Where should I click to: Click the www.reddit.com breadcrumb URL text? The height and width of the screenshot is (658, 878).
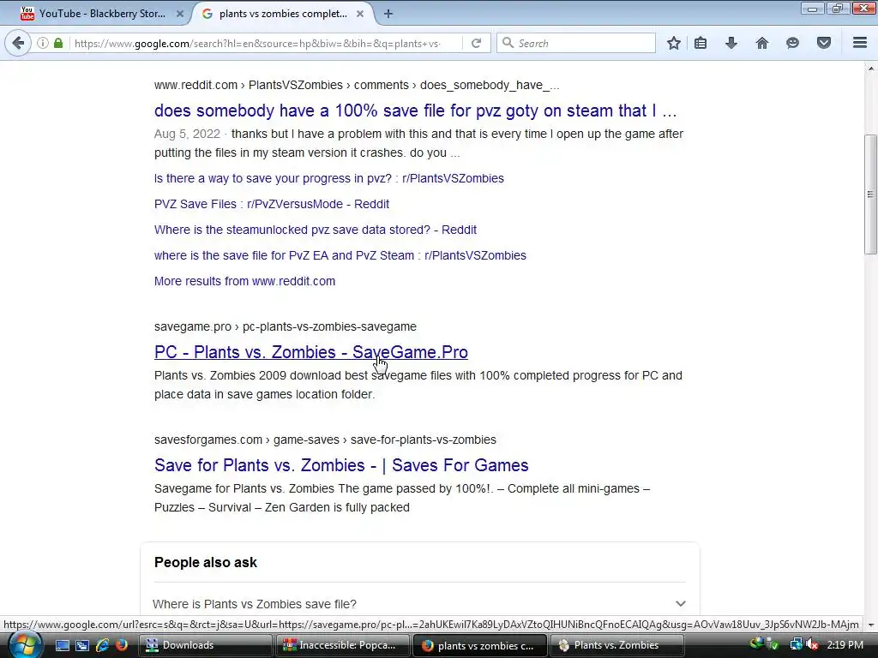357,85
